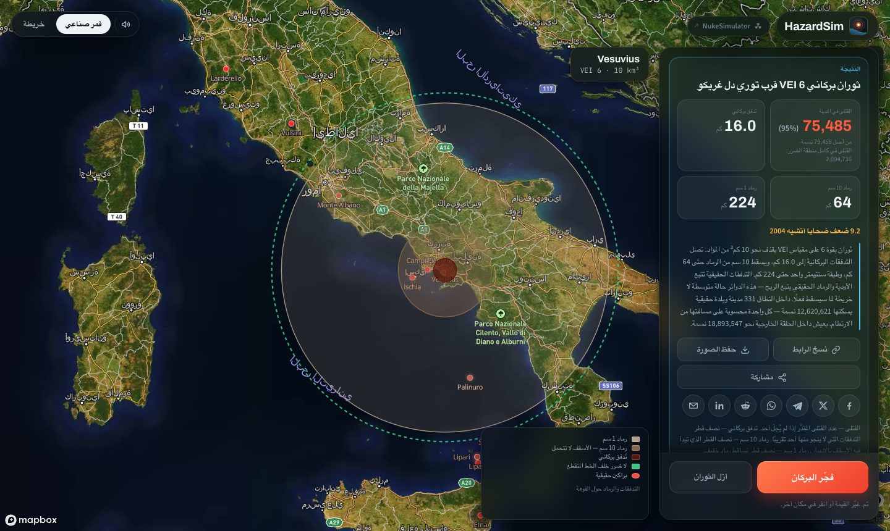
Task: Select the Ischia volcano marker
Action: point(412,277)
